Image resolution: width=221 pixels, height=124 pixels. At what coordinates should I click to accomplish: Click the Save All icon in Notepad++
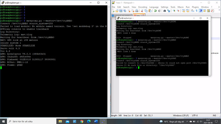point(125,11)
